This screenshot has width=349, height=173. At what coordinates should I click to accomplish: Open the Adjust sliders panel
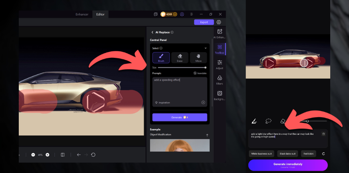pos(220,64)
